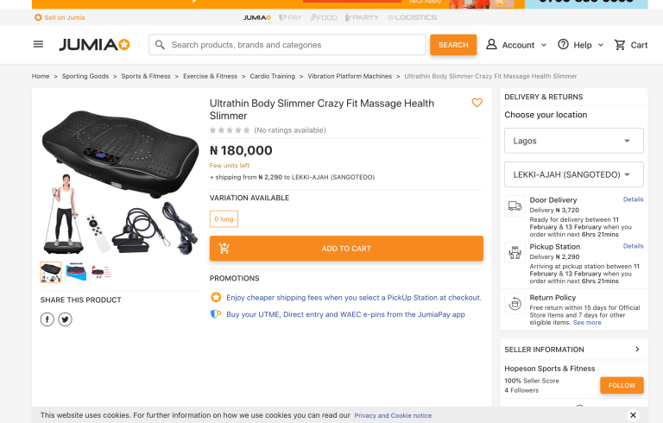Open the hamburger menu icon
Image resolution: width=663 pixels, height=423 pixels.
pyautogui.click(x=38, y=45)
